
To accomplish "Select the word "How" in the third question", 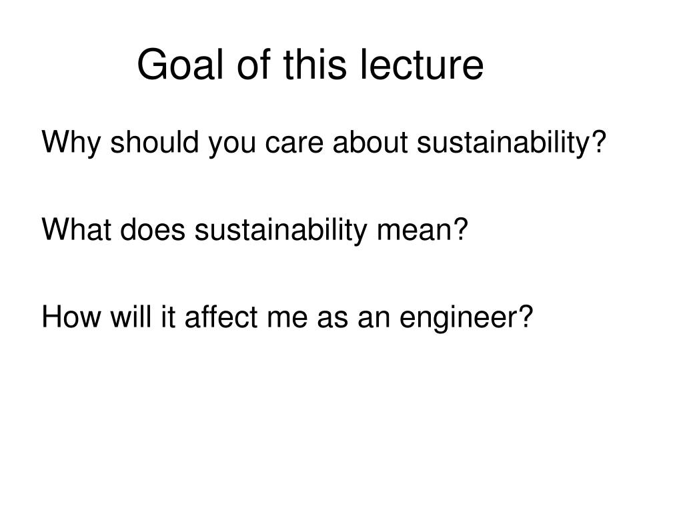I will point(71,317).
